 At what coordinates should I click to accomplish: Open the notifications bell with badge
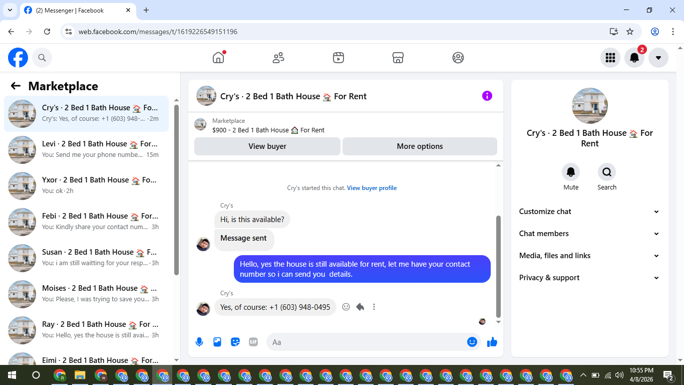pyautogui.click(x=634, y=58)
